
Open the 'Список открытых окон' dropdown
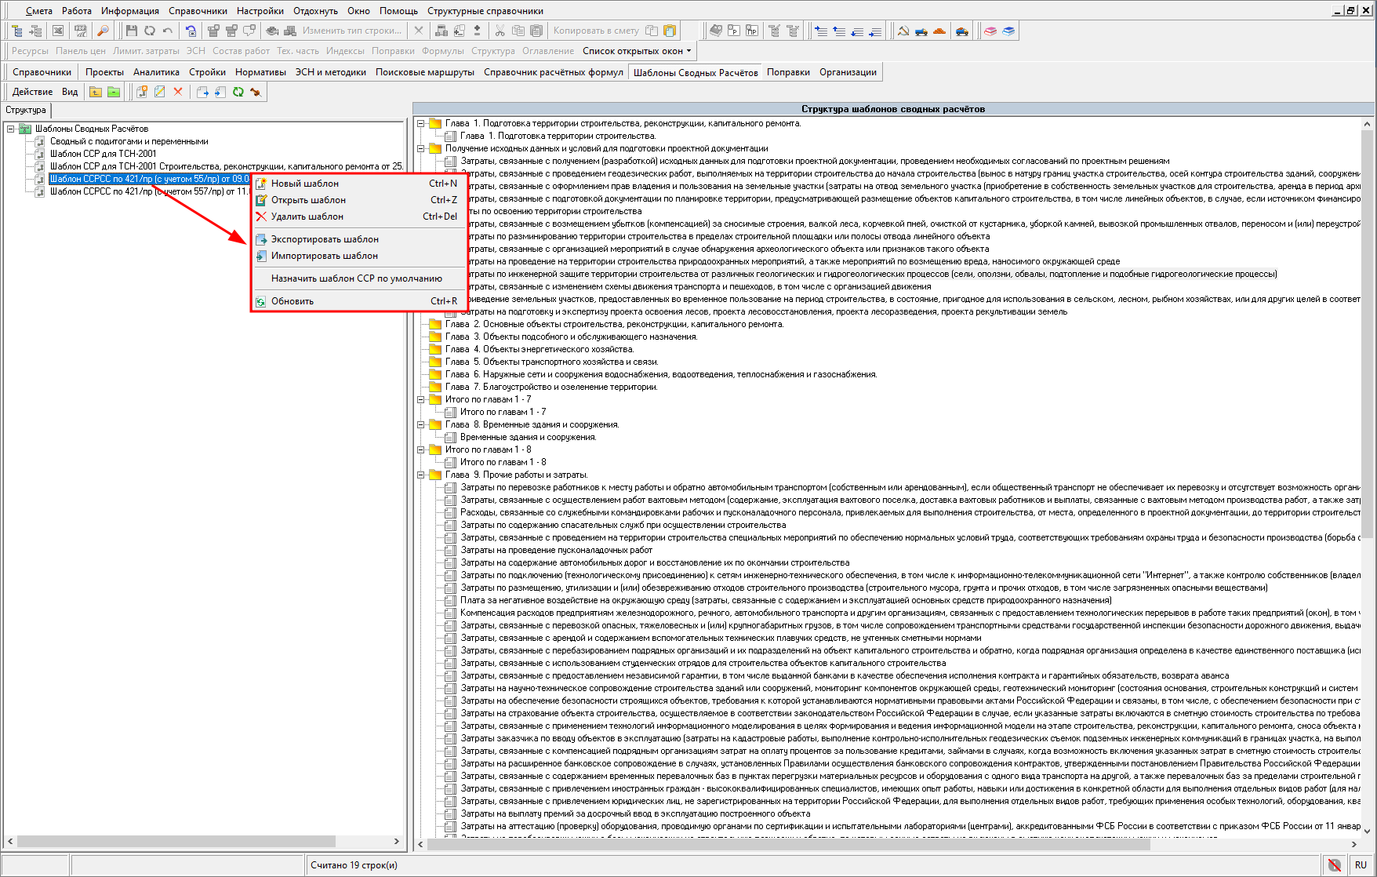(637, 51)
